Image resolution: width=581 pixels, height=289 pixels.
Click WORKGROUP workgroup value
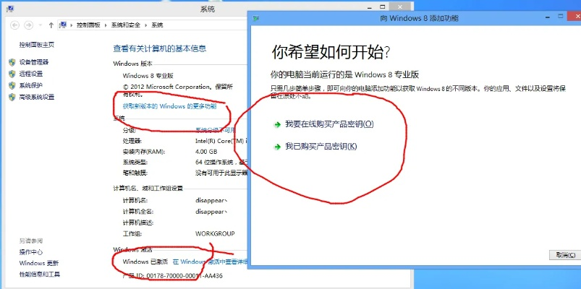pos(215,234)
